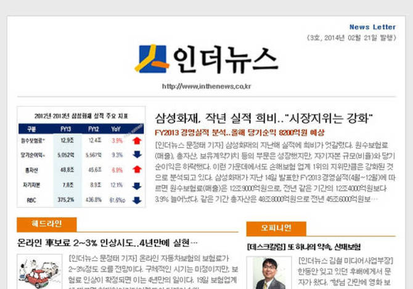Click the 3.9% YoY value
413x289 pixels.
[117, 141]
